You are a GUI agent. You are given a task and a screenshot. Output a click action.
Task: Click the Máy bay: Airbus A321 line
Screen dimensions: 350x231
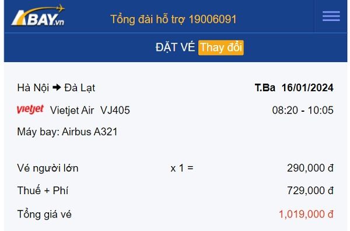coord(67,132)
